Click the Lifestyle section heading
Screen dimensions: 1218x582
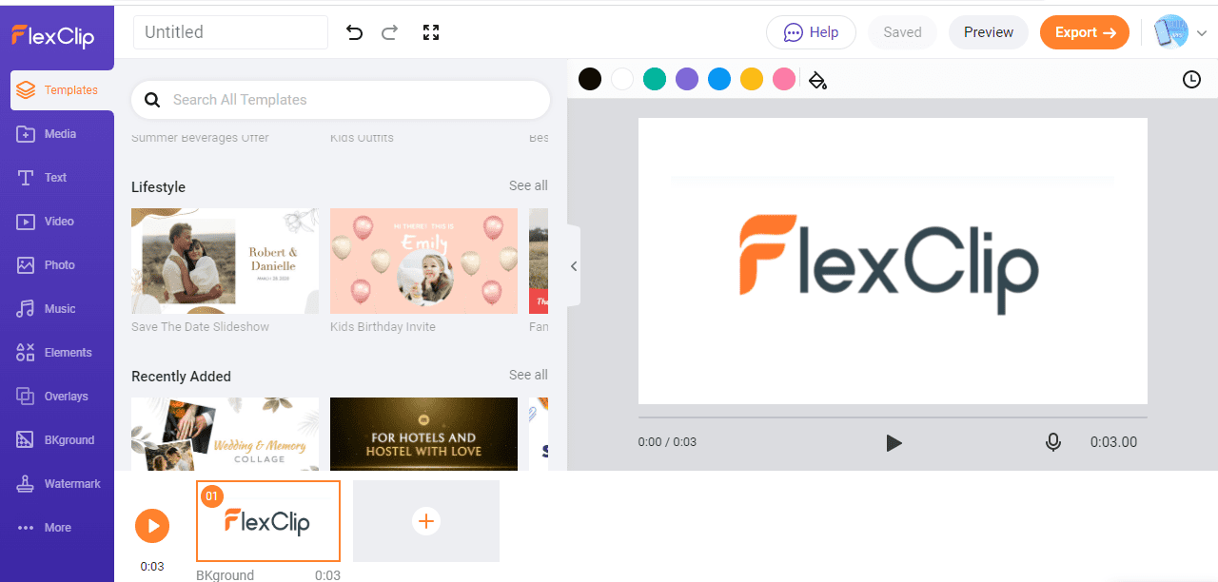158,187
